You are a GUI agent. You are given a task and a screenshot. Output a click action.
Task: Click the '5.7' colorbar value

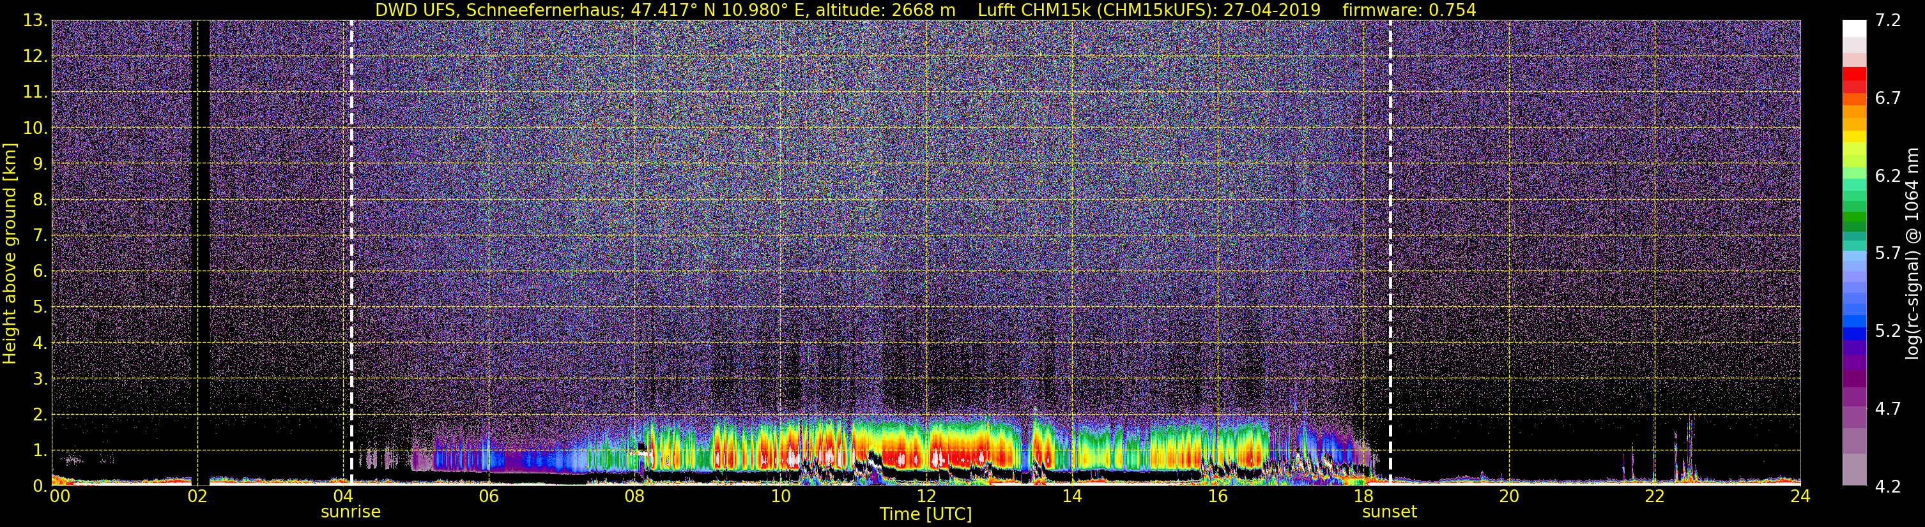(1888, 254)
